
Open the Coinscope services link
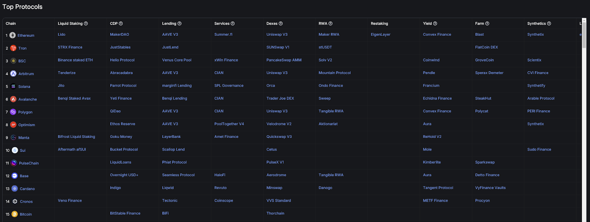tap(223, 201)
